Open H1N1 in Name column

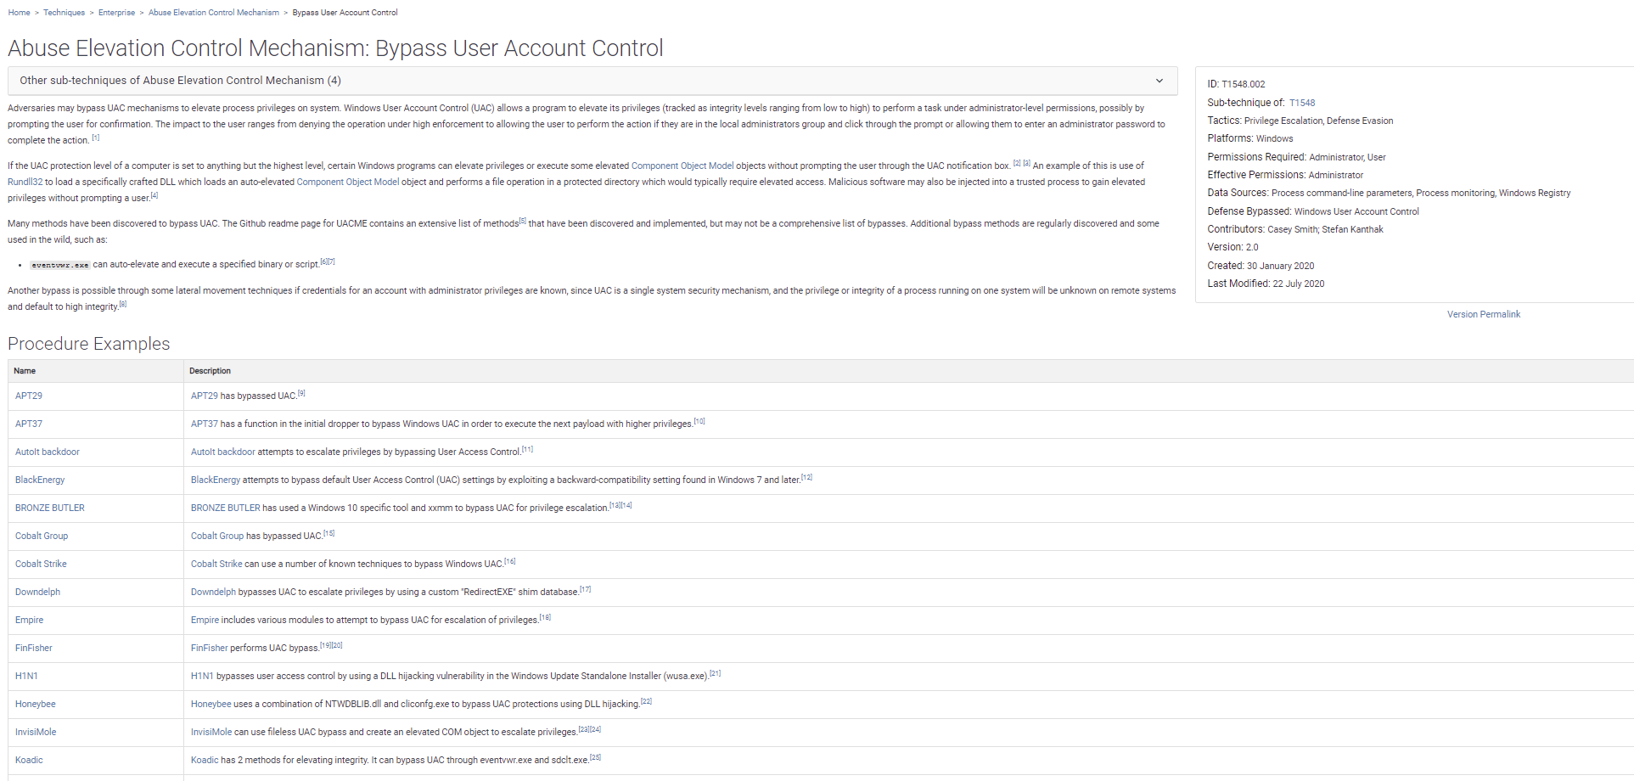[x=26, y=676]
